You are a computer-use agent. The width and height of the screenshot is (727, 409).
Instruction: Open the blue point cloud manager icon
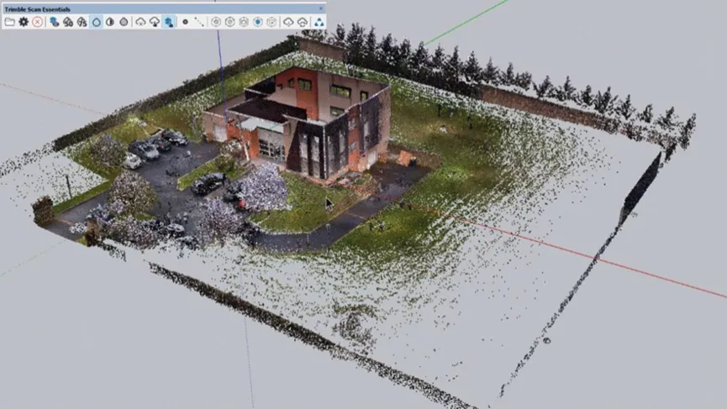[x=55, y=22]
